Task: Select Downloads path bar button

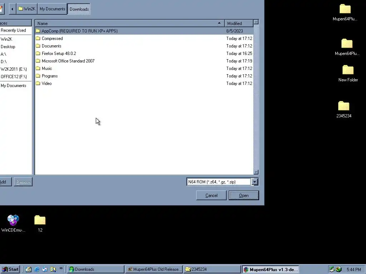Action: [79, 9]
